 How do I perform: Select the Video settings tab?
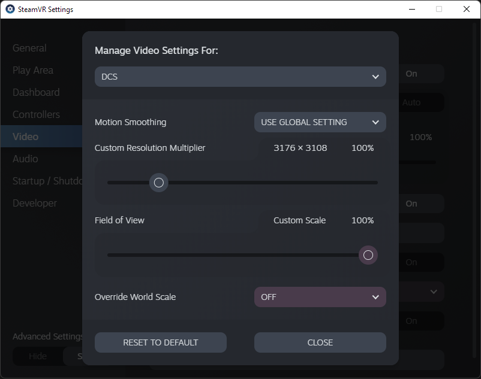[41, 137]
